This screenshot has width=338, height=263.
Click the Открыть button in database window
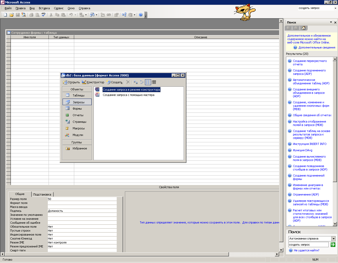pyautogui.click(x=71, y=82)
